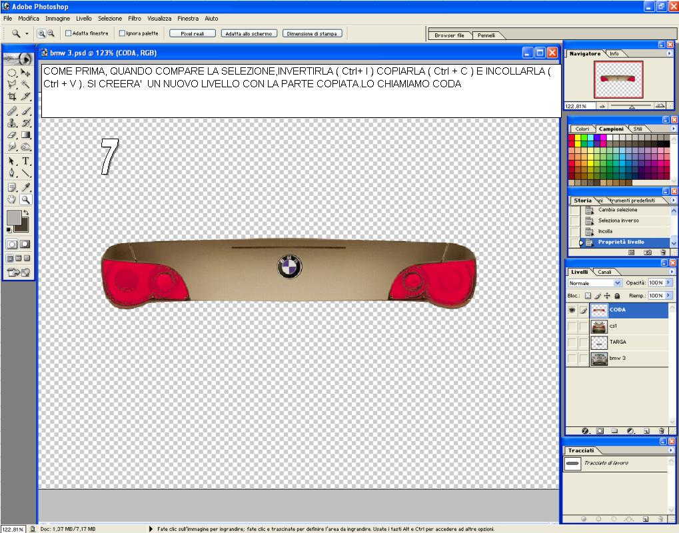The height and width of the screenshot is (533, 679).
Task: Select the Magic Wand tool
Action: tap(25, 85)
